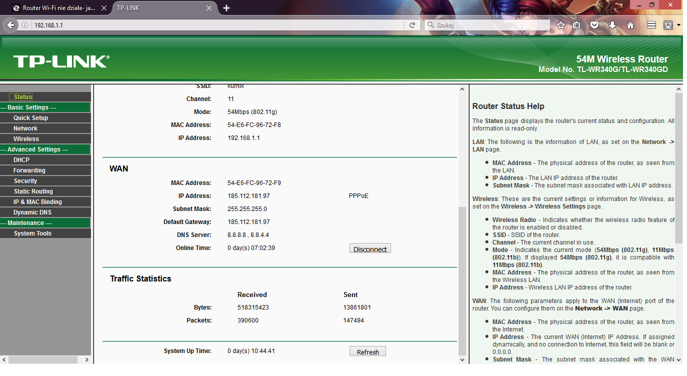Click the System Up Time value 0 day(s) 10:44:41
The width and height of the screenshot is (687, 376).
point(251,351)
